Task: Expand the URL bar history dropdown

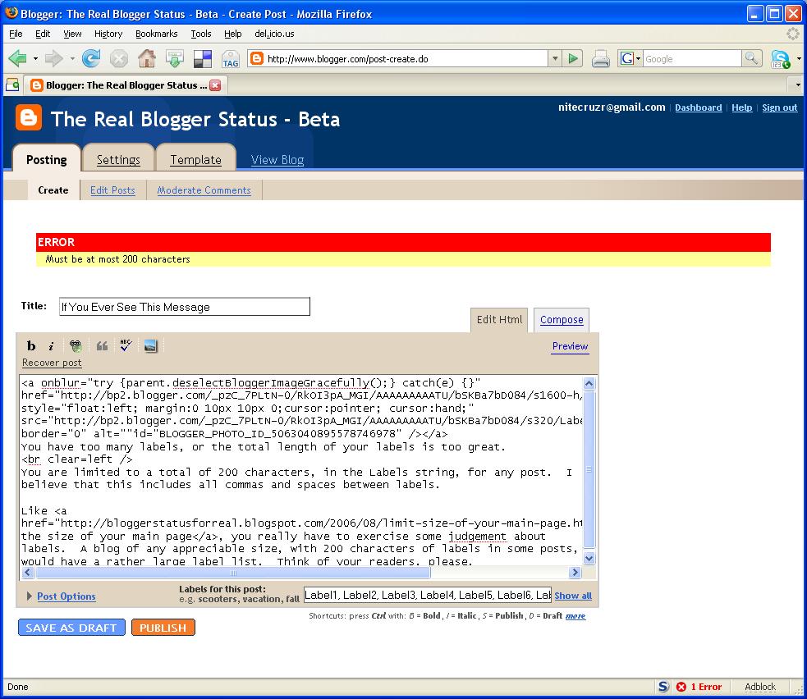Action: click(555, 58)
